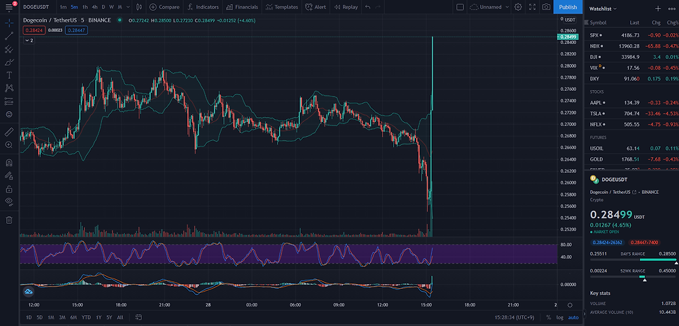Open the USDT price scale currency selector
The width and height of the screenshot is (679, 326).
click(x=570, y=20)
